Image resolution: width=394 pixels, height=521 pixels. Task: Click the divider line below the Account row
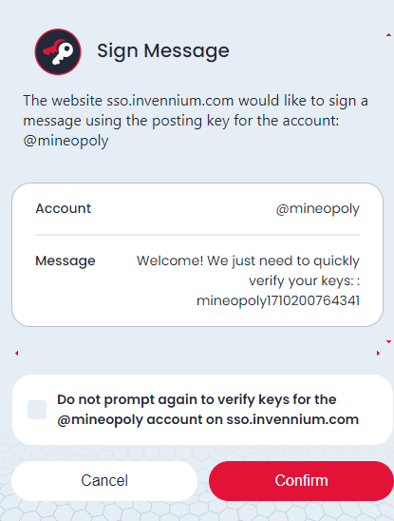[197, 235]
